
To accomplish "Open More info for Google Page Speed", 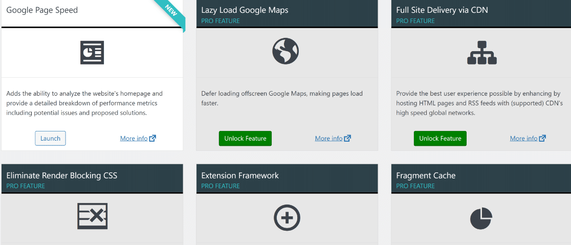I will coord(134,138).
